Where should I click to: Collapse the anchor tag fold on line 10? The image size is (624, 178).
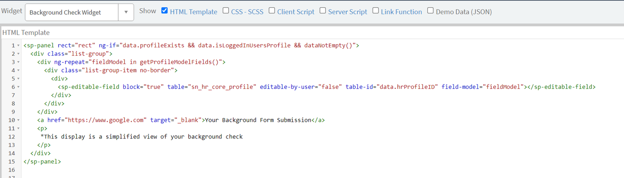tap(18, 120)
